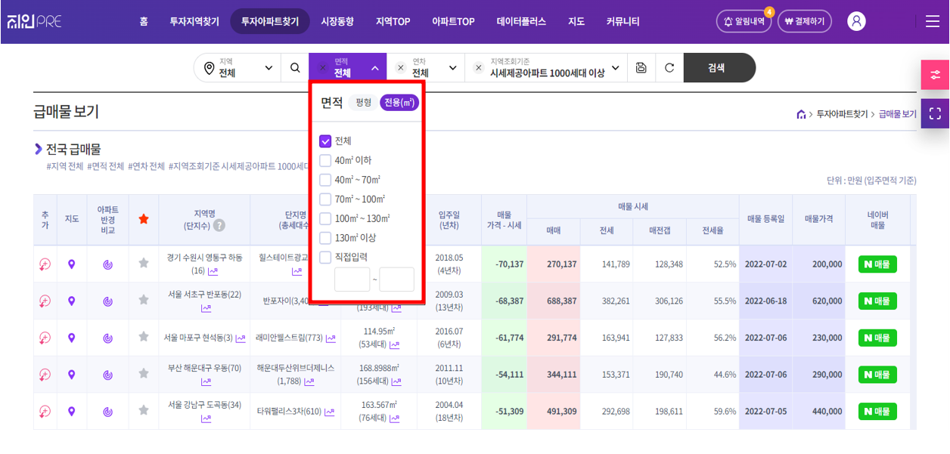Image resolution: width=950 pixels, height=454 pixels.
Task: Go to the 시장동향 menu
Action: coord(337,21)
